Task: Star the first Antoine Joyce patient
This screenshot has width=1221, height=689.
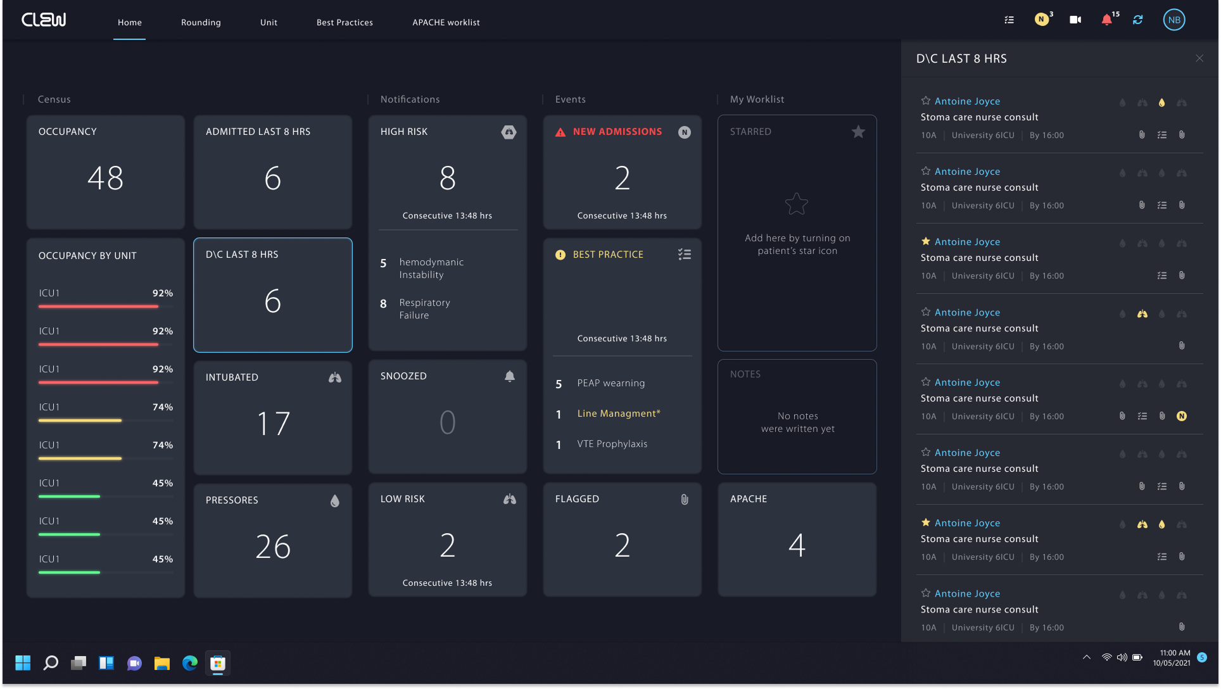Action: pyautogui.click(x=925, y=101)
